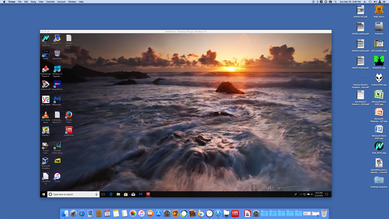Select the High_Sierra icon on the Mac desktop
The height and width of the screenshot is (219, 389).
[379, 10]
